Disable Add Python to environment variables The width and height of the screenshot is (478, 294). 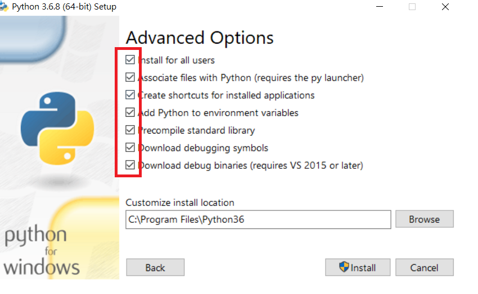point(130,112)
